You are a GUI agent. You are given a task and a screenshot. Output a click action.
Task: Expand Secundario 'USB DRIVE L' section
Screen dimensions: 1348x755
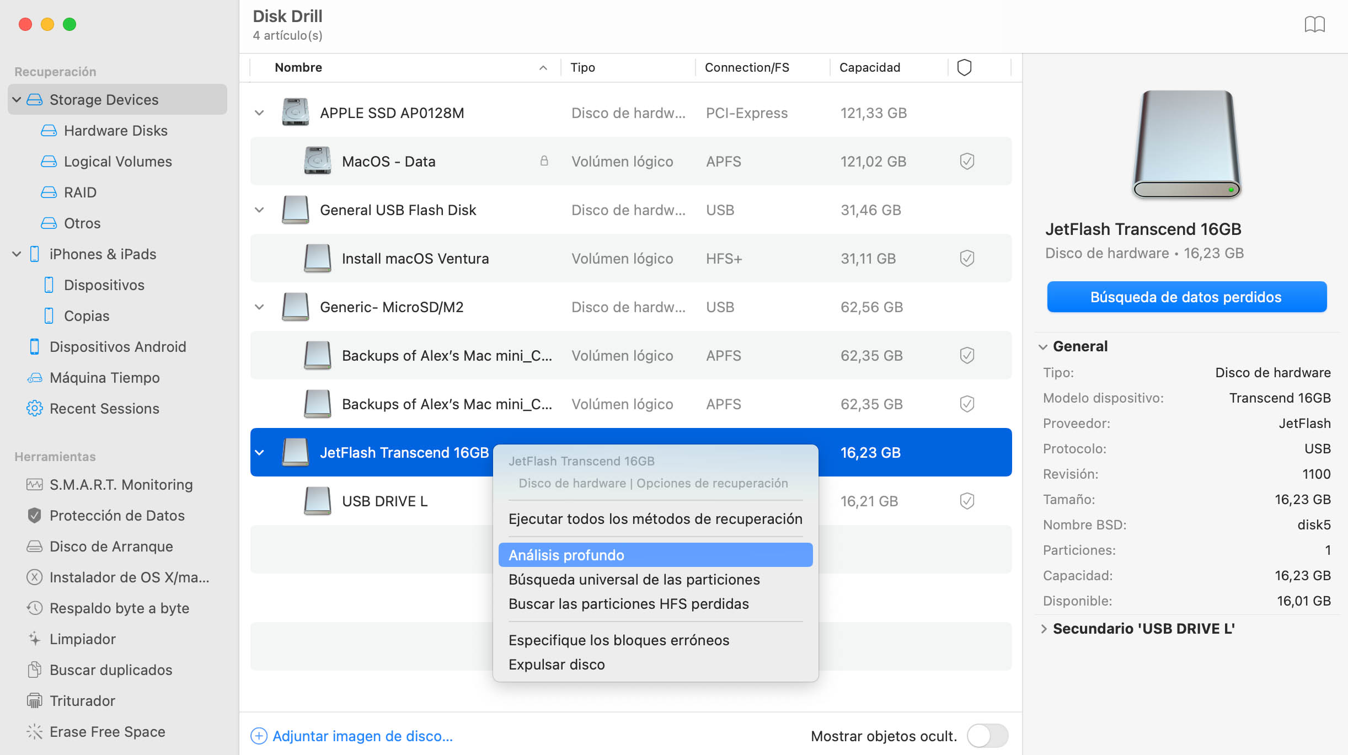tap(1044, 629)
